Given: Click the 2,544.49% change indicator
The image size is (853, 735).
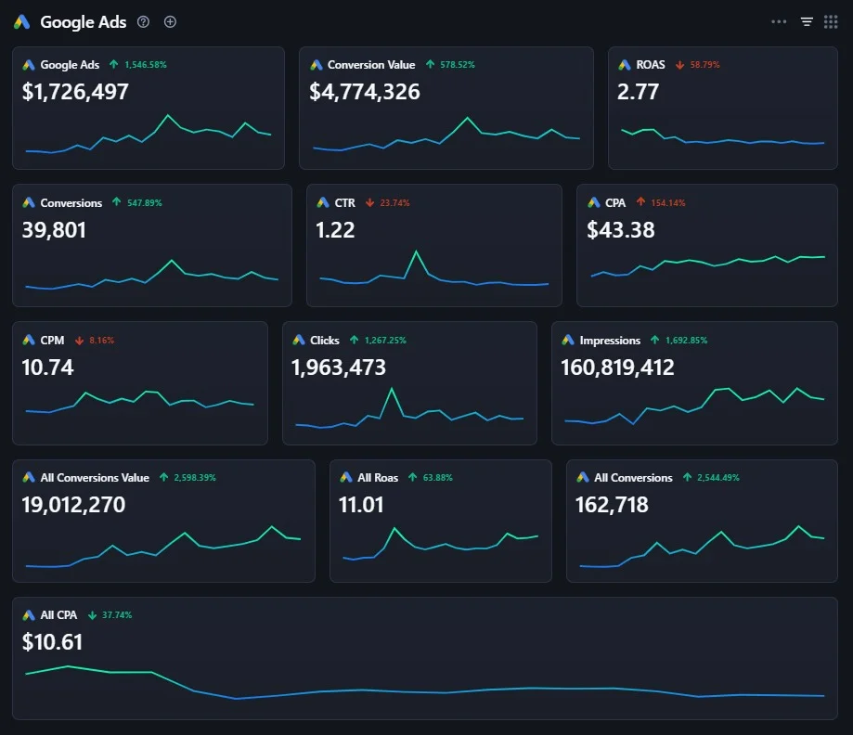Looking at the screenshot, I should coord(718,477).
